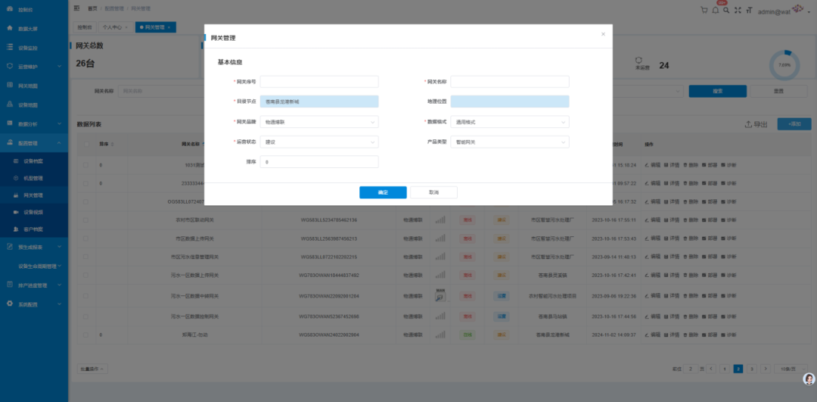817x402 pixels.
Task: Toggle fullscreen with the expand icon
Action: pyautogui.click(x=738, y=11)
